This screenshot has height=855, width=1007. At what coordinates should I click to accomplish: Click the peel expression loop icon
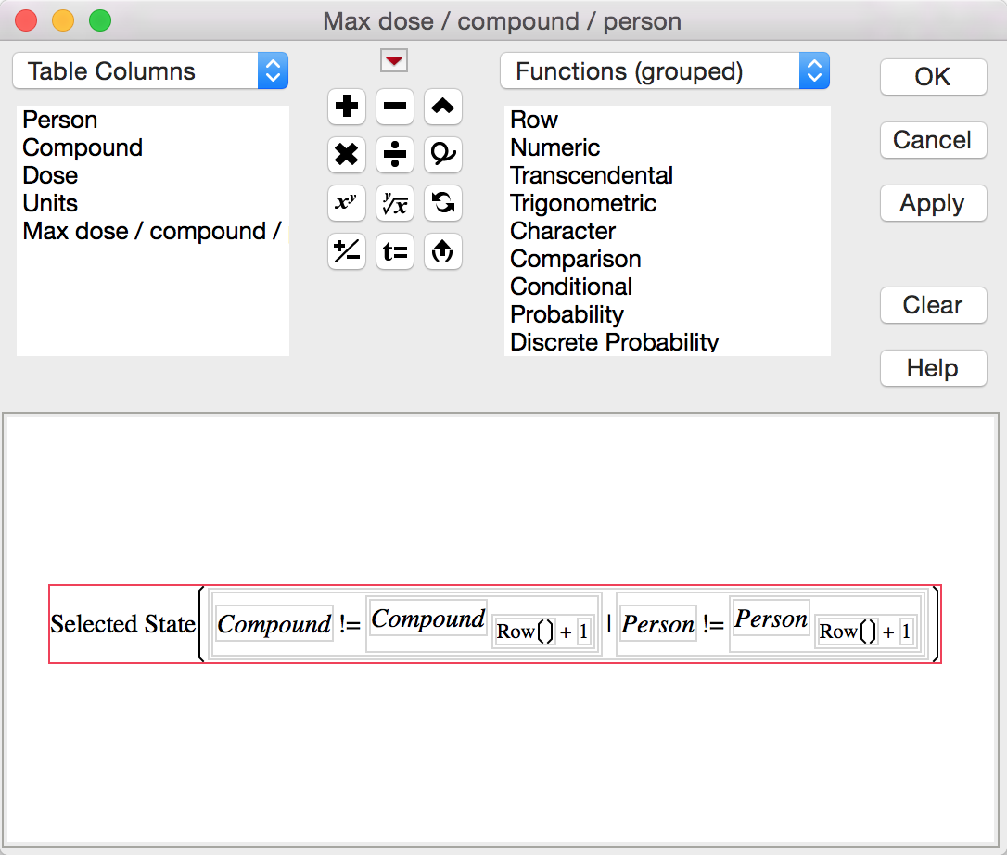coord(443,155)
